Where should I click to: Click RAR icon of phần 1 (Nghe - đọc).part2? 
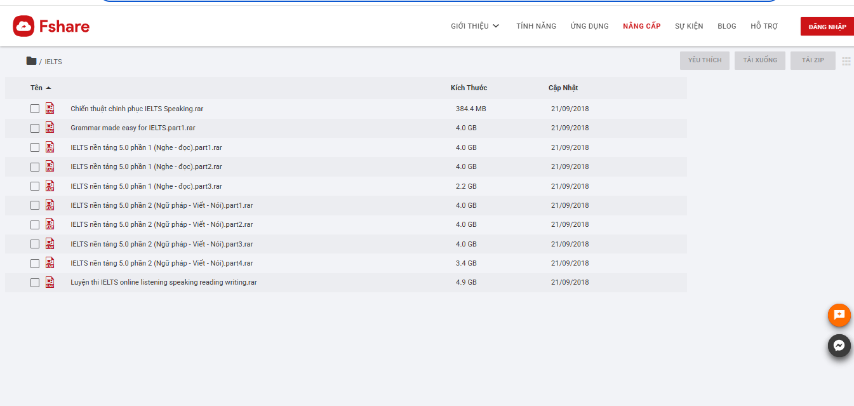50,166
